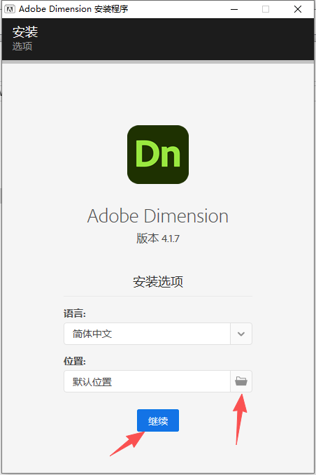
Task: Click the 安装 header title
Action: coord(25,31)
